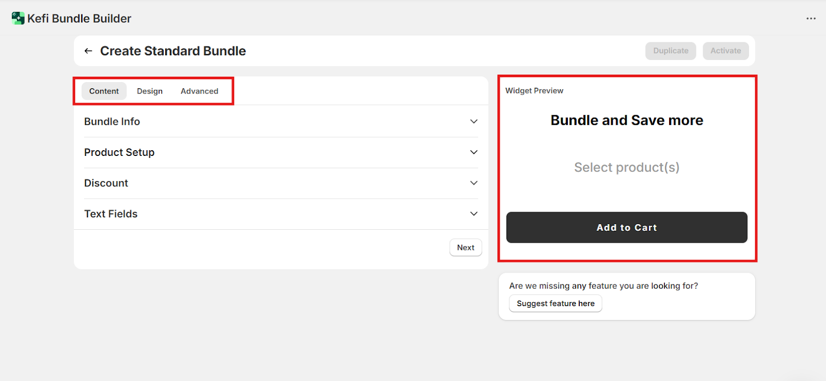Expand the Bundle Info chevron
The image size is (826, 381).
tap(473, 121)
